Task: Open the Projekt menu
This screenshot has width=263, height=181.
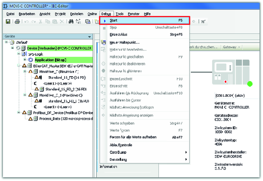Action: 60,14
